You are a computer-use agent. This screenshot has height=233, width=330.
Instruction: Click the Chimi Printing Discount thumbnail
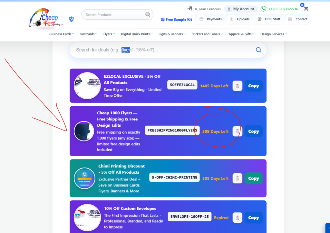(84, 178)
